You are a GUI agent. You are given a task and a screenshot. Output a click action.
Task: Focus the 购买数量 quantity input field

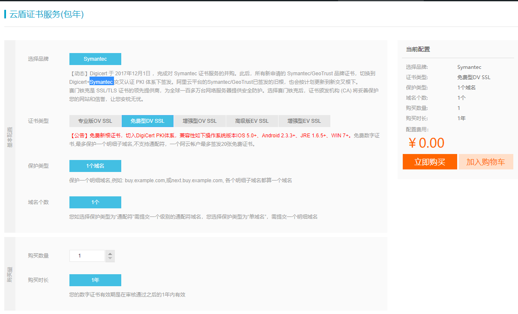87,256
